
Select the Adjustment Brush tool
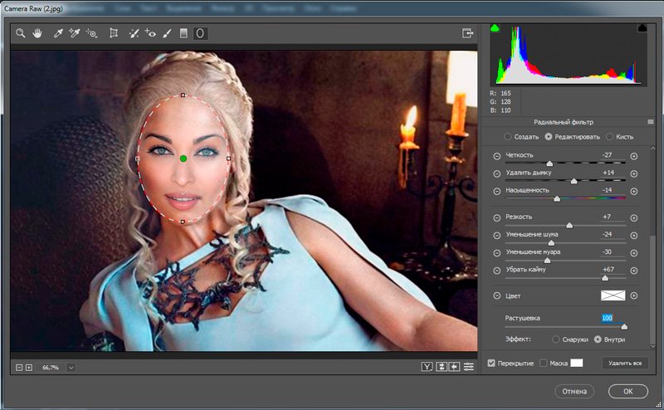167,34
